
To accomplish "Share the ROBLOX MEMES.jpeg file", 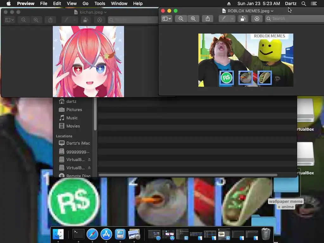I will pyautogui.click(x=208, y=19).
